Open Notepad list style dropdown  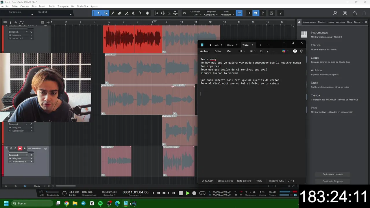pos(253,51)
